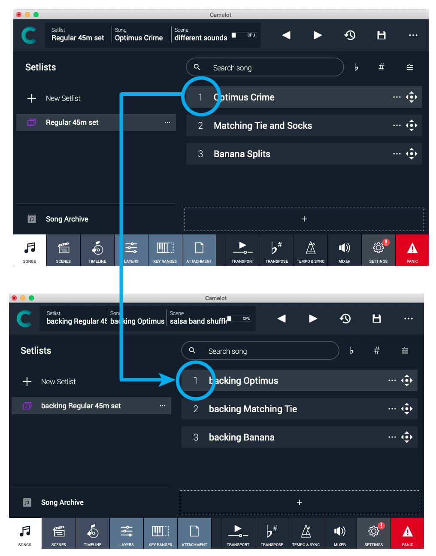Click Setlist Regular 45m set header field
The height and width of the screenshot is (556, 436).
pos(78,35)
